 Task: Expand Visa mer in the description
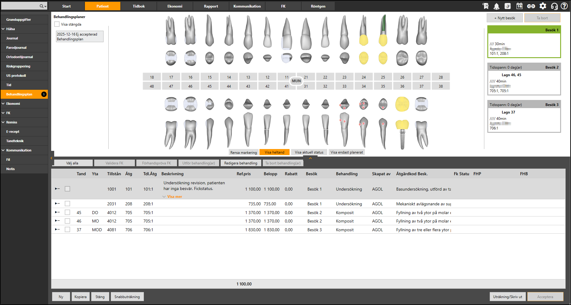point(174,197)
